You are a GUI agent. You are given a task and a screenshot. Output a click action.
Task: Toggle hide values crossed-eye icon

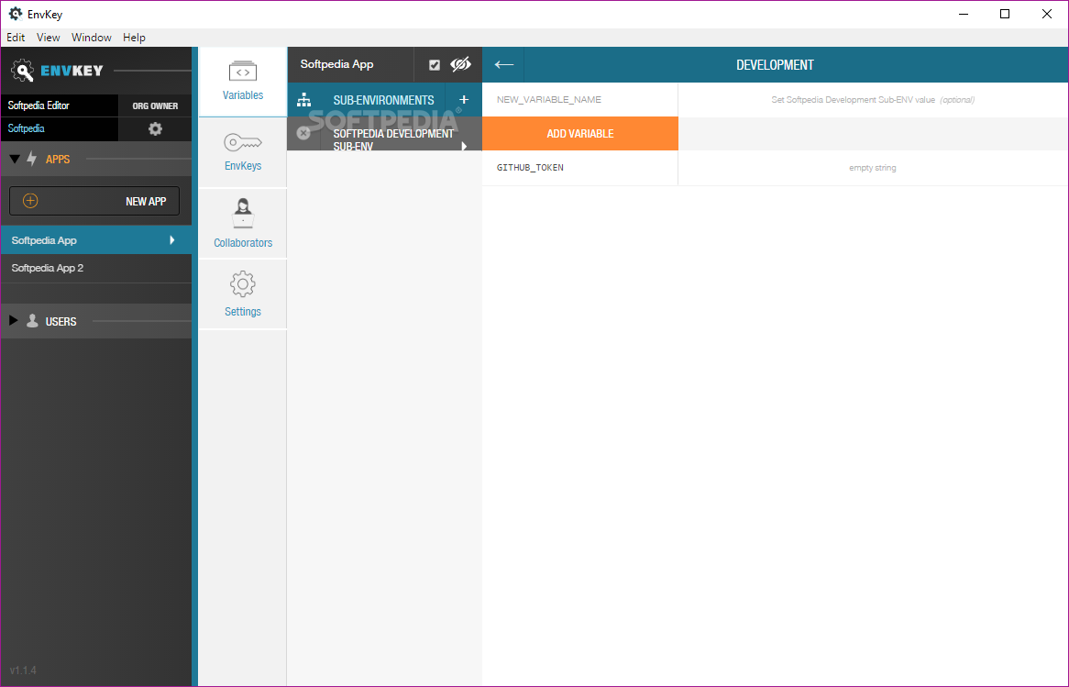coord(461,64)
